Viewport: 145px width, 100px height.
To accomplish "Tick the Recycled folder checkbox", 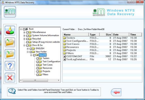I will click(27, 39).
